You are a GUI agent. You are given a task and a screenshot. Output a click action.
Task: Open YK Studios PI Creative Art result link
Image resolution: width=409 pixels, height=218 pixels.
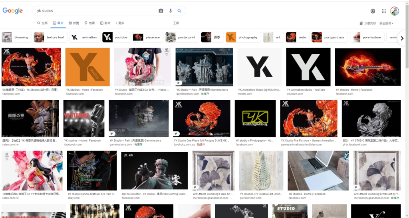point(261,194)
